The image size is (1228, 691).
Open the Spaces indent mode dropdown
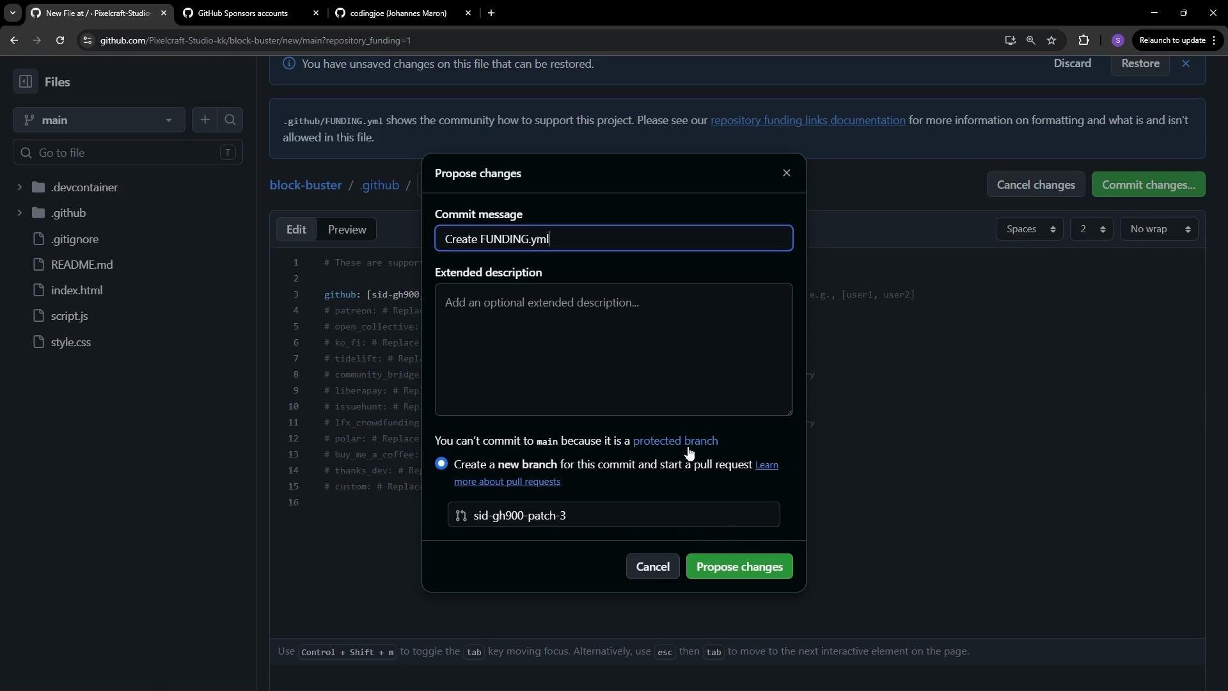tap(1030, 229)
